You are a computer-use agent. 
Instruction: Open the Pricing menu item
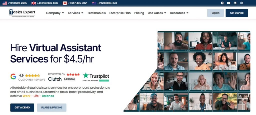[x=139, y=13]
